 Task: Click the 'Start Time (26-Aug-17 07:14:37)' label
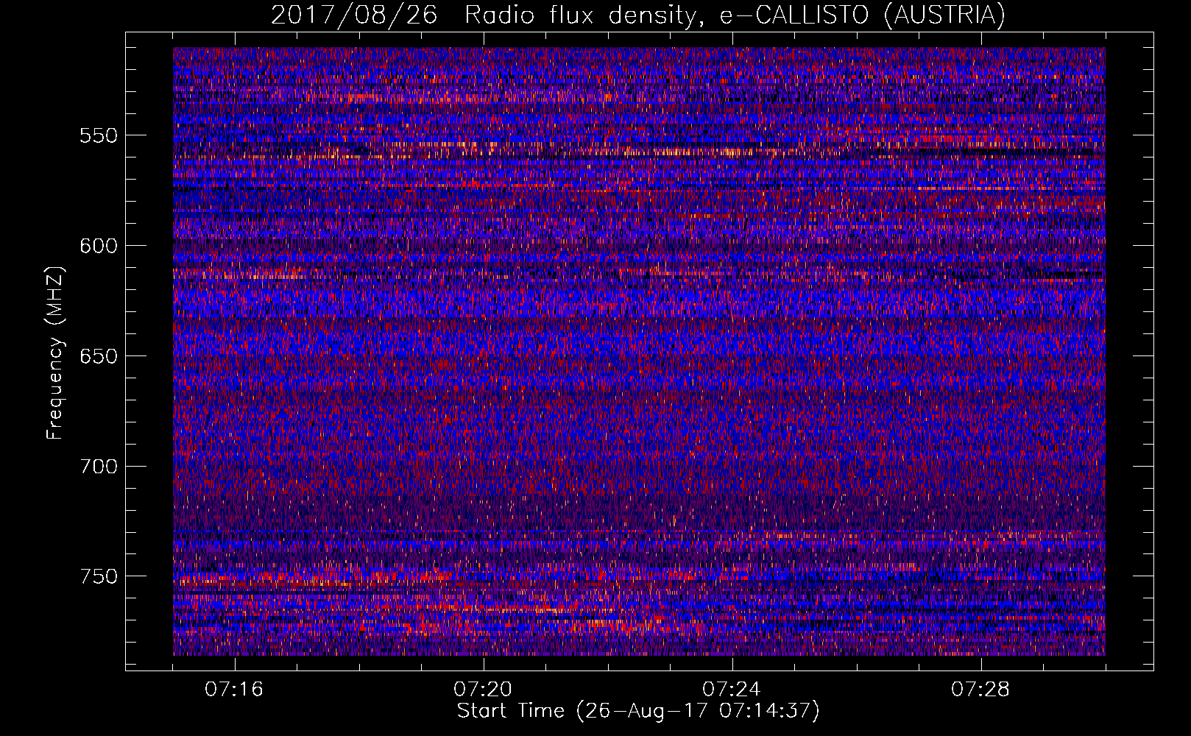[x=638, y=711]
